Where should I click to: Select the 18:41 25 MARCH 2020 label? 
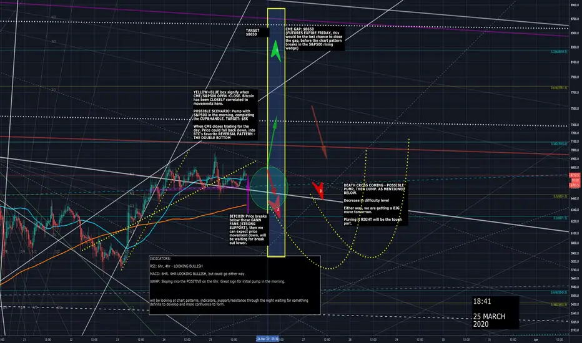495,312
